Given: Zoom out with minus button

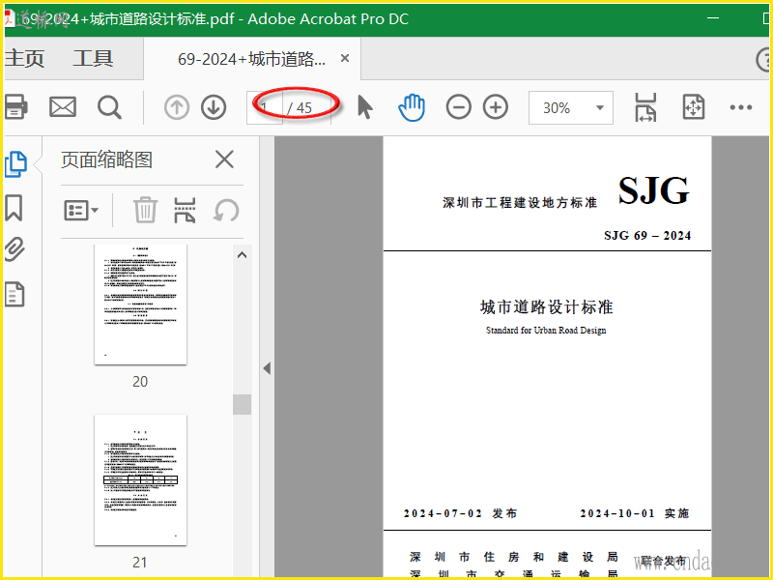Looking at the screenshot, I should (x=458, y=107).
